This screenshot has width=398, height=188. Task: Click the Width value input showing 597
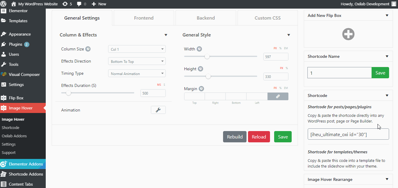pos(276,57)
